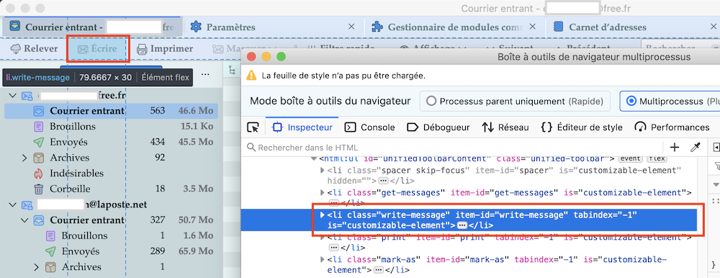Image resolution: width=720 pixels, height=278 pixels.
Task: Select the Multiprocessus radio option
Action: (x=631, y=101)
